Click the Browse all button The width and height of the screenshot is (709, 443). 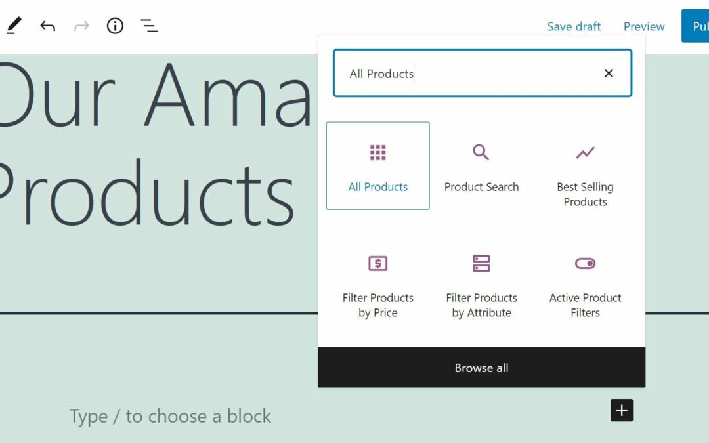coord(481,368)
